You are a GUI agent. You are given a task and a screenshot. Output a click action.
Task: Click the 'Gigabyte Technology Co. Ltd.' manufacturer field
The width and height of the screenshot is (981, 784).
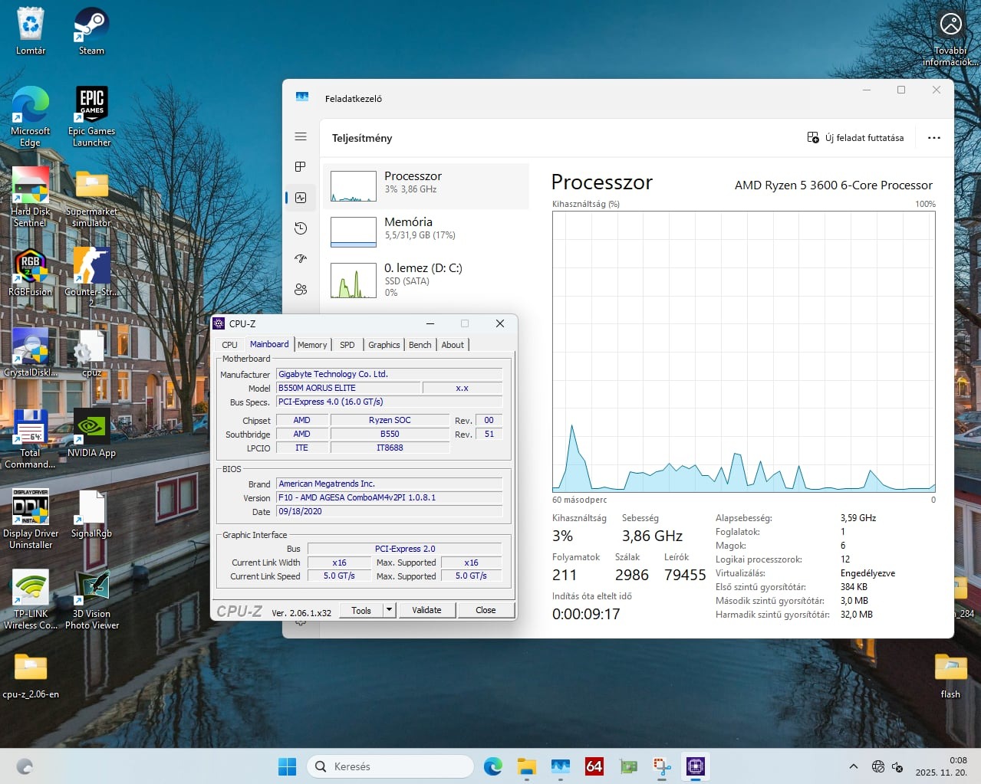point(390,374)
